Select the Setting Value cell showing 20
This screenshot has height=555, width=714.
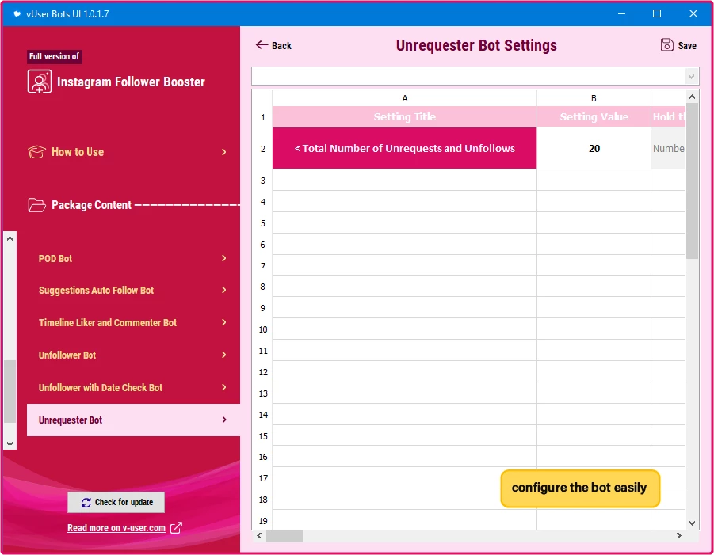pos(594,148)
